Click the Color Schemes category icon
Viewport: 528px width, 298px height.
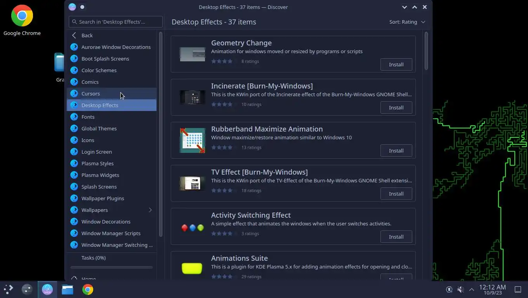pyautogui.click(x=74, y=70)
